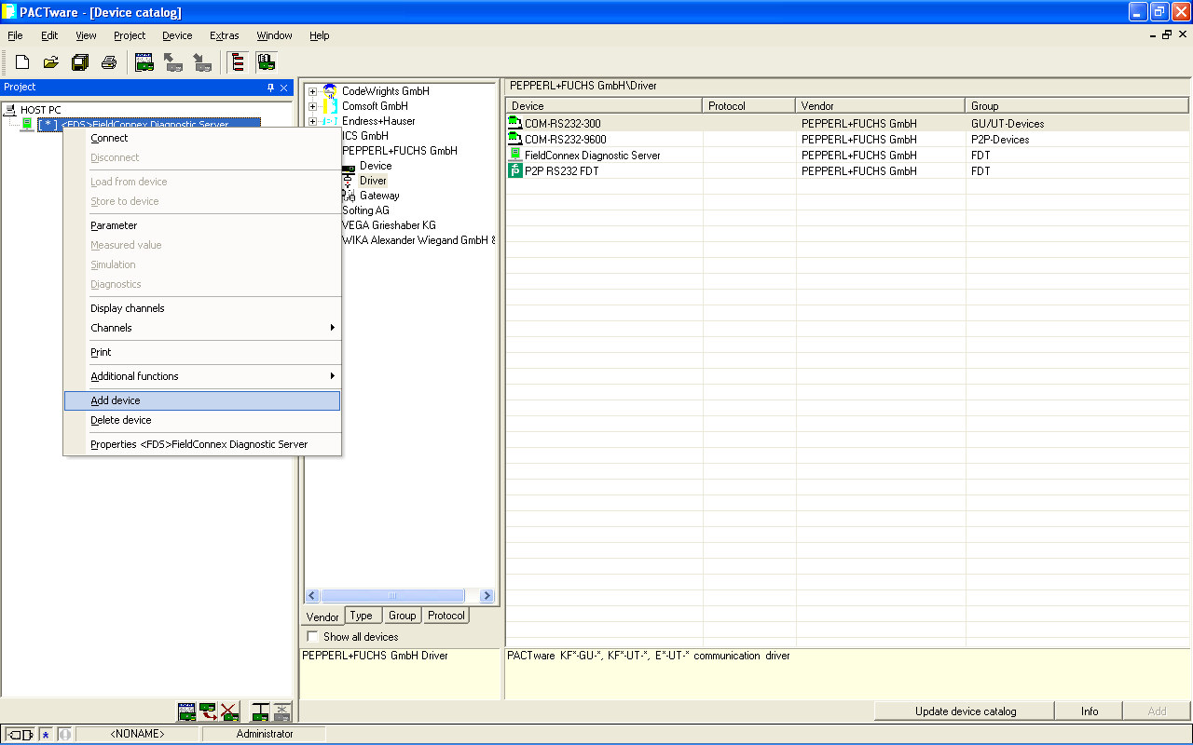Screen dimensions: 1193x745
Task: Click the bottom icon with the red curved arrow
Action: pos(208,712)
